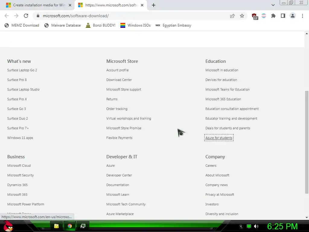The height and width of the screenshot is (232, 309).
Task: Toggle the browser side panel icon
Action: (x=283, y=16)
